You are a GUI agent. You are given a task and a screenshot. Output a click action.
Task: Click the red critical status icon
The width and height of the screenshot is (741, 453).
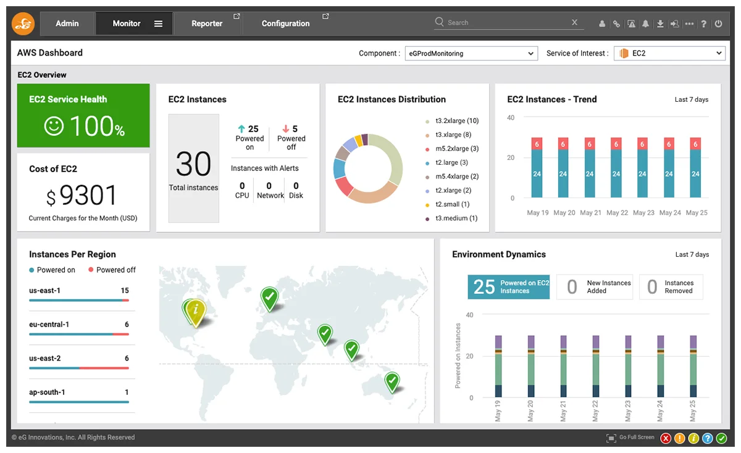click(666, 438)
